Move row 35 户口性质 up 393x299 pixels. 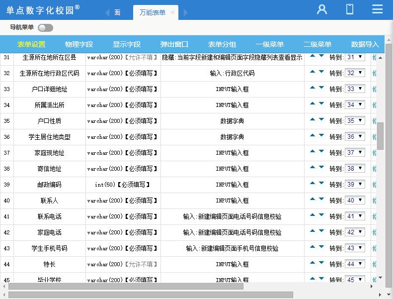click(x=313, y=119)
